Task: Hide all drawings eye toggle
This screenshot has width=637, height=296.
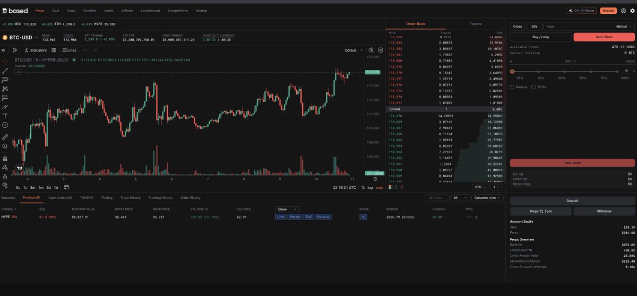Action: click(5, 185)
